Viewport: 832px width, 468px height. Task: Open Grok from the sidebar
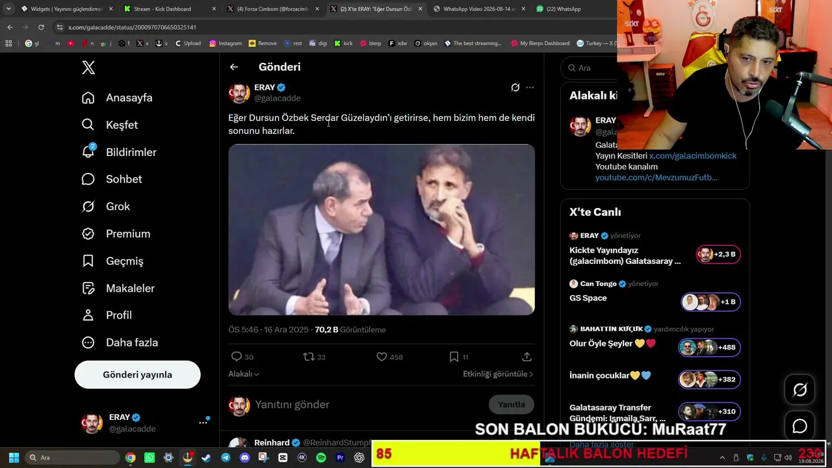pyautogui.click(x=106, y=206)
